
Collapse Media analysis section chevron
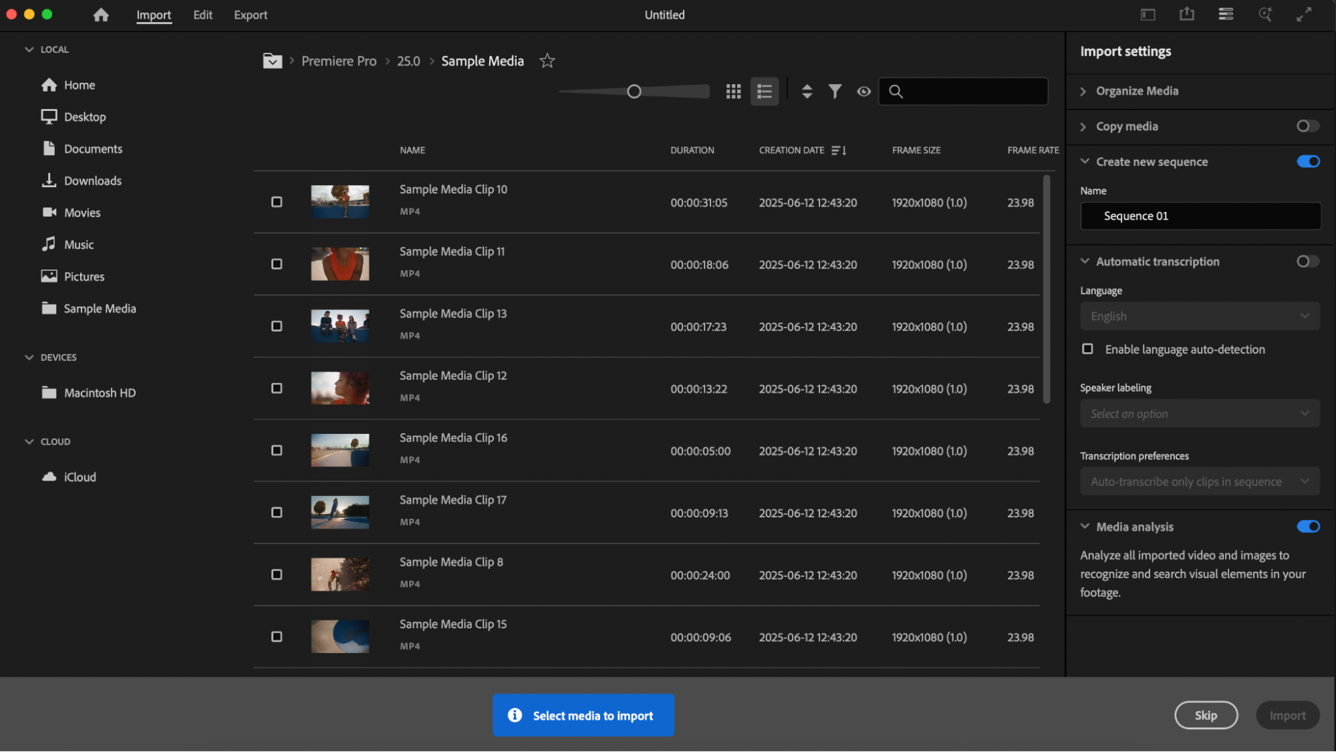[x=1085, y=527]
